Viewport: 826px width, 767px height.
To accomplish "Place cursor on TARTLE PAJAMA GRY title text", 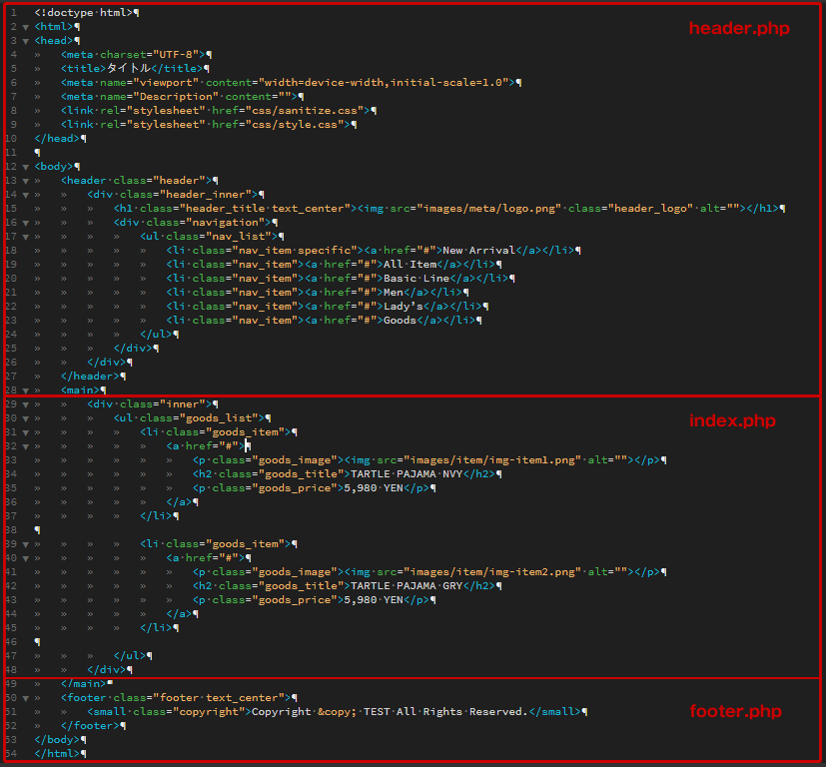I will (x=419, y=585).
